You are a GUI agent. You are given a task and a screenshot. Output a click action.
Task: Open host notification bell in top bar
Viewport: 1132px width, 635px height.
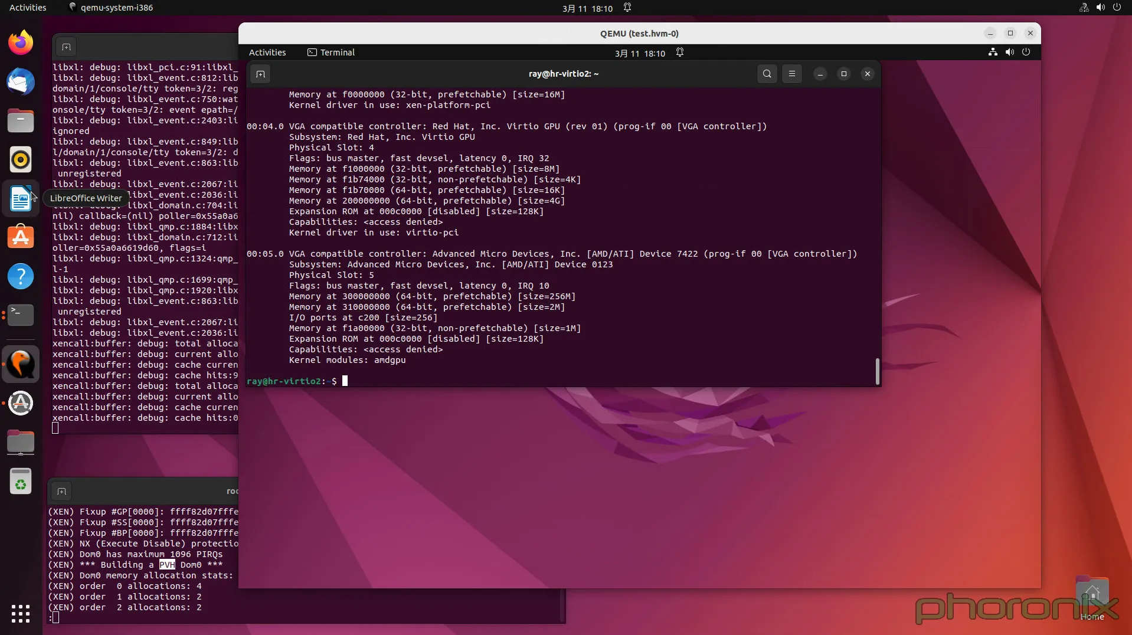[x=627, y=8]
